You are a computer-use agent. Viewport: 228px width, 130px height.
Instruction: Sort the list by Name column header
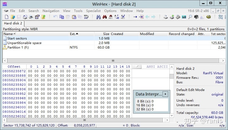click(36, 34)
